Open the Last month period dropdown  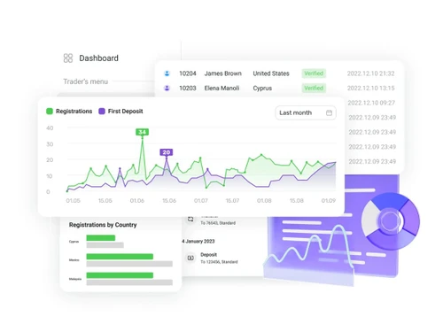pos(306,112)
